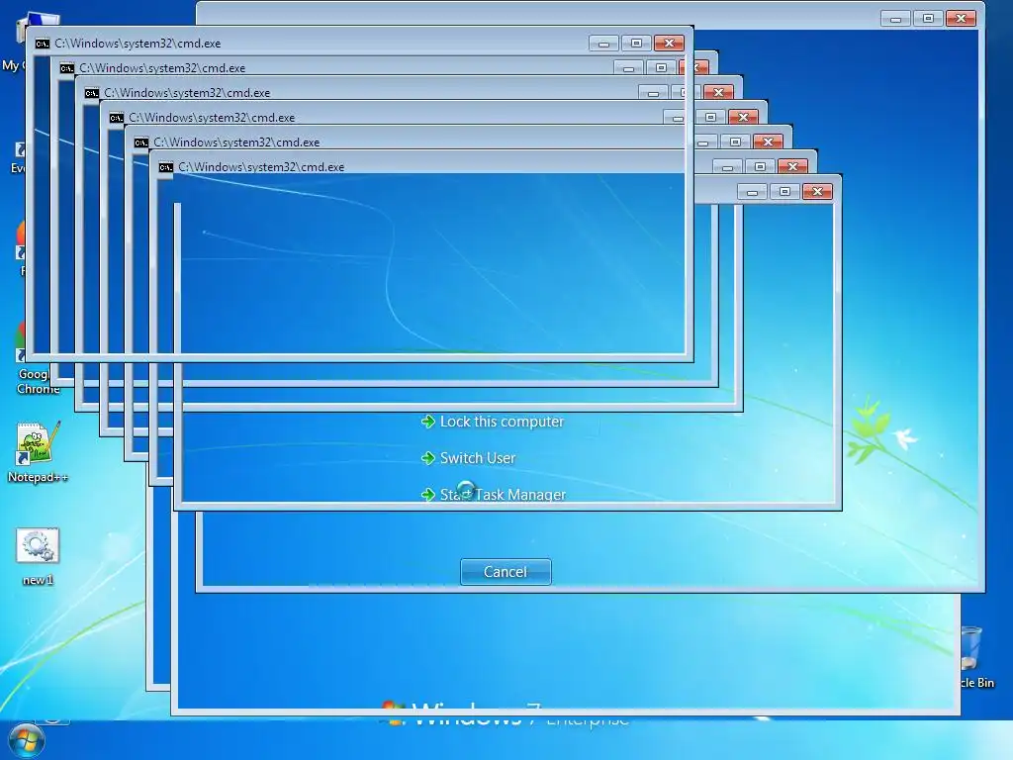
Task: Minimize the rearmost window containing Cancel button
Action: click(895, 19)
